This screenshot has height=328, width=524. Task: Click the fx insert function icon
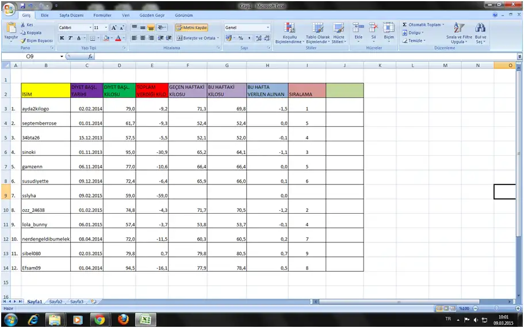click(x=90, y=57)
